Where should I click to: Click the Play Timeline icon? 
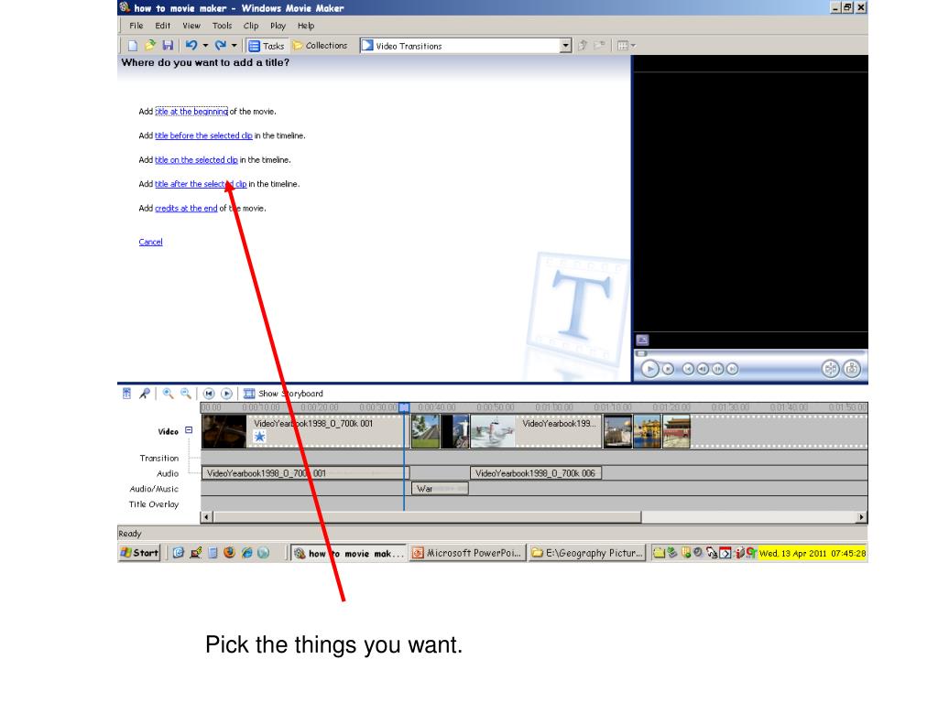pos(226,394)
